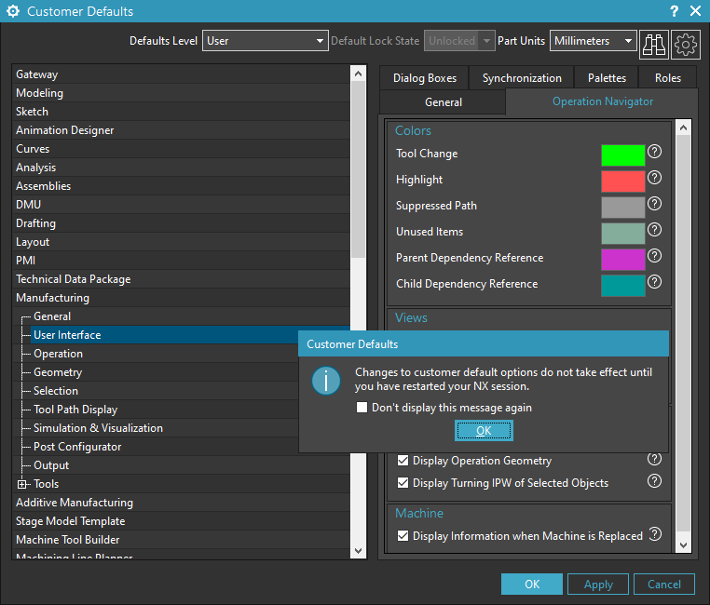Viewport: 710px width, 605px height.
Task: Click help icon for Parent Dependency Reference
Action: pyautogui.click(x=654, y=256)
